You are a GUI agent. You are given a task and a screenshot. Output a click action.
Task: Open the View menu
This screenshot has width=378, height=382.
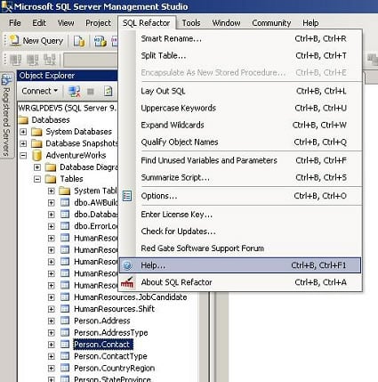point(66,23)
